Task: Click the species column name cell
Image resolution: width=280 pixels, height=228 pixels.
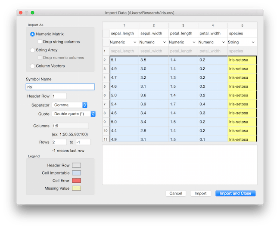Action: point(243,34)
